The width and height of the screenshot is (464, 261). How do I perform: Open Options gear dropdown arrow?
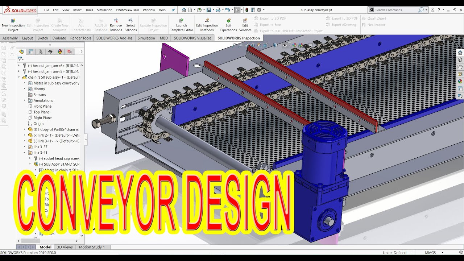(264, 10)
